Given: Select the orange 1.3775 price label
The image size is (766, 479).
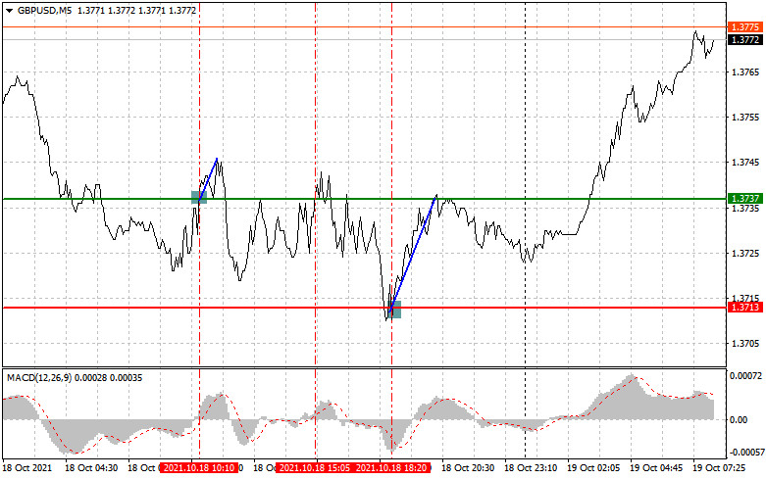Looking at the screenshot, I should (x=745, y=27).
